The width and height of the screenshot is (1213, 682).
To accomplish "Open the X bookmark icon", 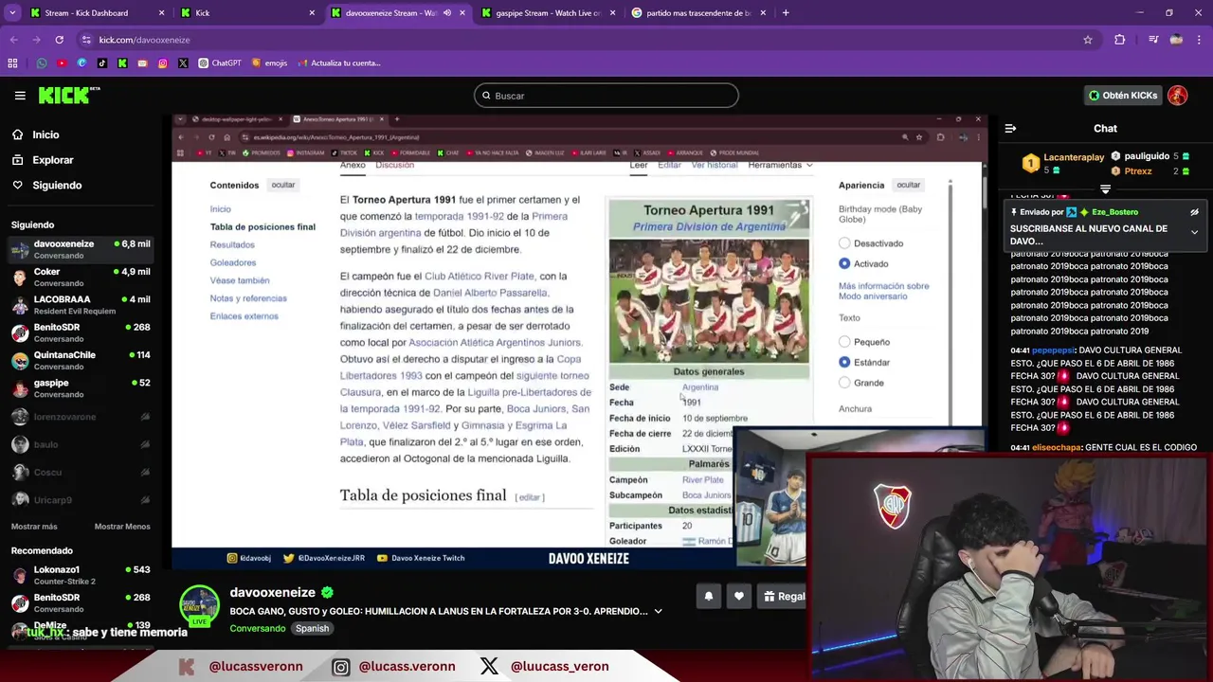I will (x=183, y=63).
